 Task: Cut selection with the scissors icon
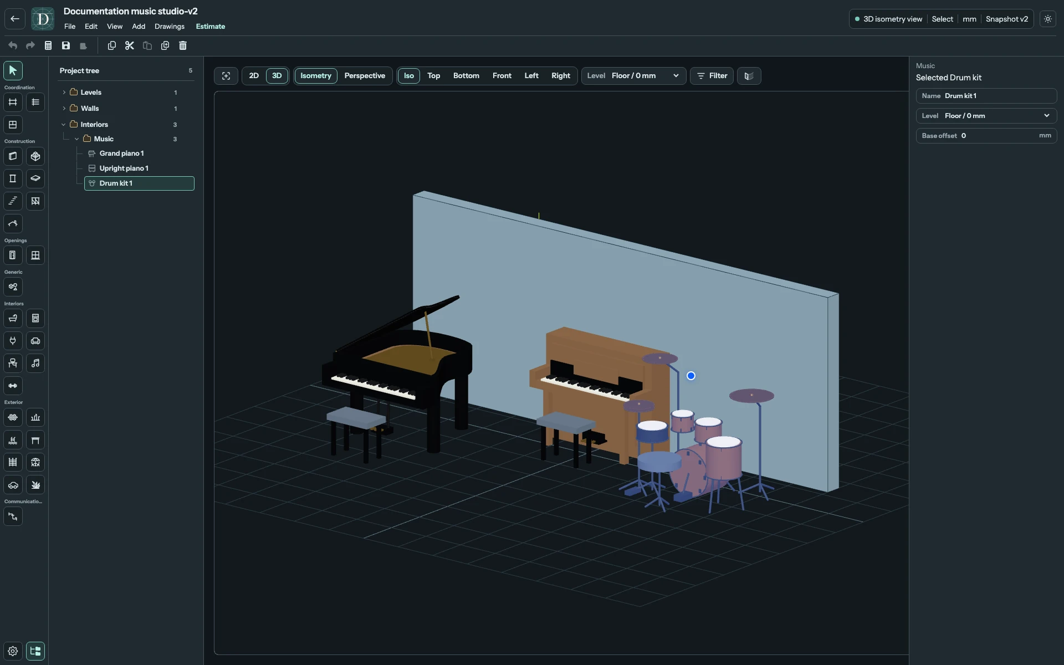[x=130, y=45]
